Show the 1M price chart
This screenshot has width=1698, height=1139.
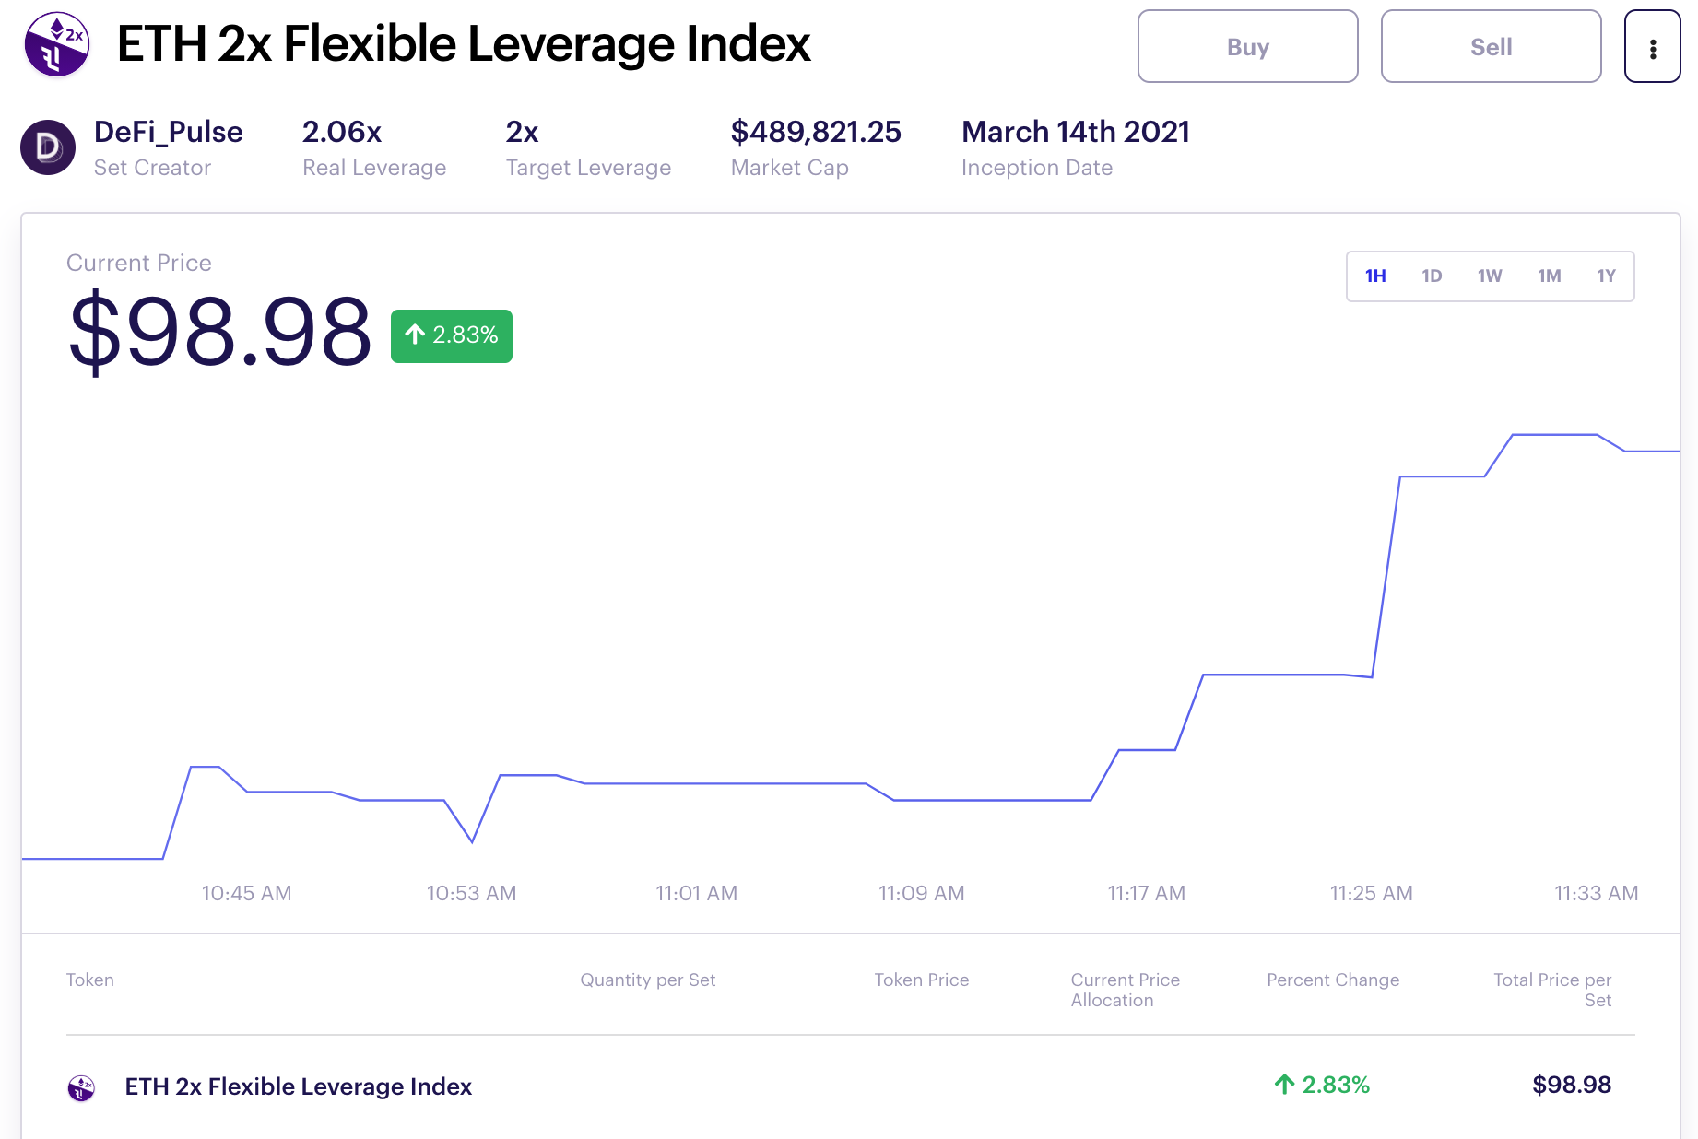click(x=1550, y=276)
